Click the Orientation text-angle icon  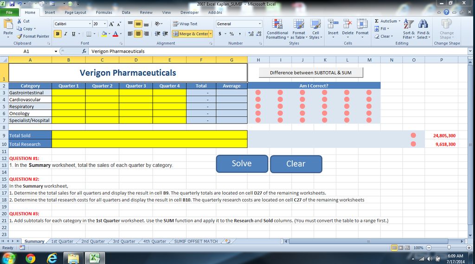[158, 24]
